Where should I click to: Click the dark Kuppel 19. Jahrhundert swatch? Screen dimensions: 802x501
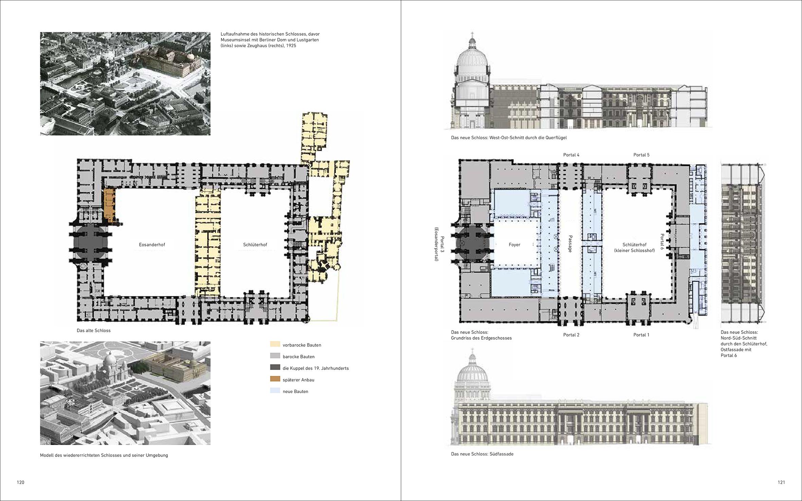coord(275,368)
